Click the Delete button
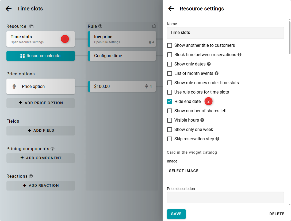This screenshot has width=291, height=221. pos(277,214)
